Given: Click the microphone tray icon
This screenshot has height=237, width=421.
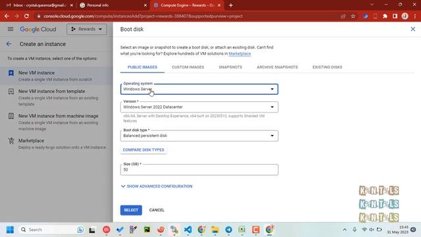Looking at the screenshot, I should [355, 230].
